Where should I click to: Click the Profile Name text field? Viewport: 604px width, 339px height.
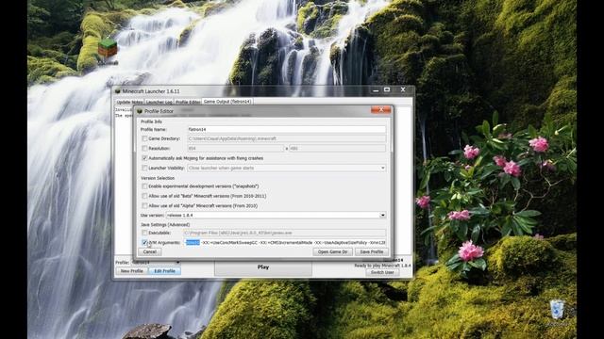point(287,130)
